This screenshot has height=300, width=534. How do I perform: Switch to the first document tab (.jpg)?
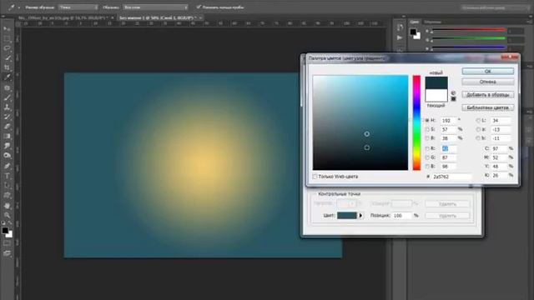[x=63, y=17]
